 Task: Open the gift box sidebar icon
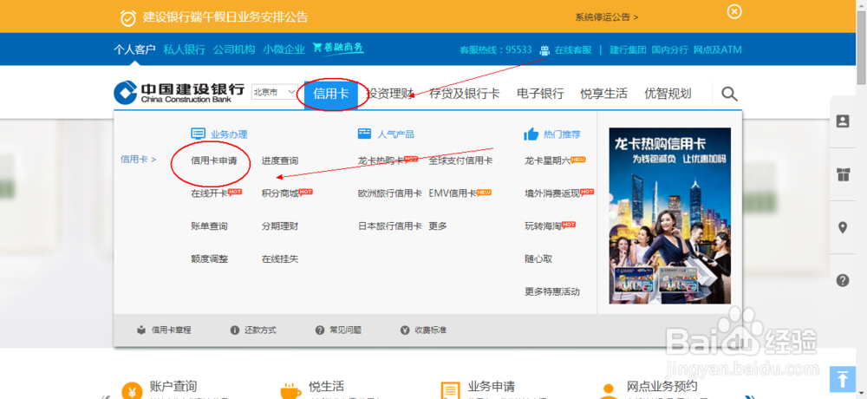(x=843, y=175)
